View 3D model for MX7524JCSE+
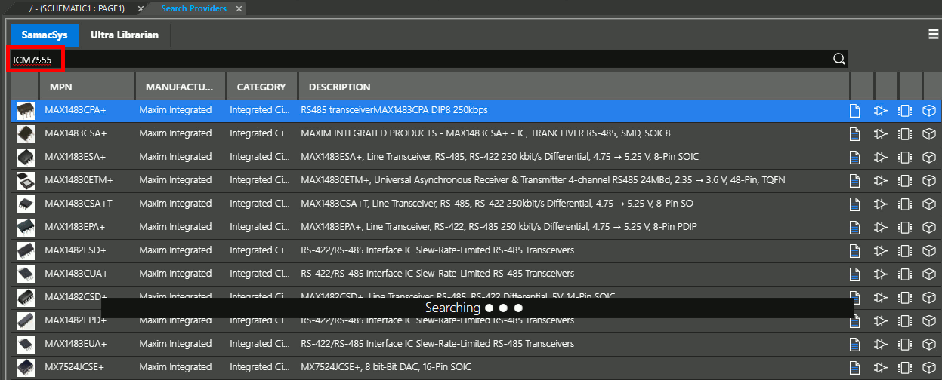Image resolution: width=942 pixels, height=380 pixels. point(929,368)
